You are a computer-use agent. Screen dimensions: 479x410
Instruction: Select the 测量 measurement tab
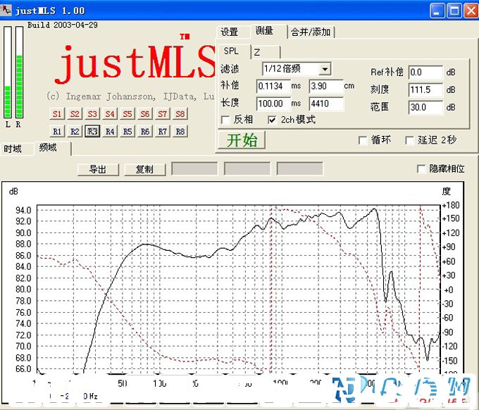(265, 30)
